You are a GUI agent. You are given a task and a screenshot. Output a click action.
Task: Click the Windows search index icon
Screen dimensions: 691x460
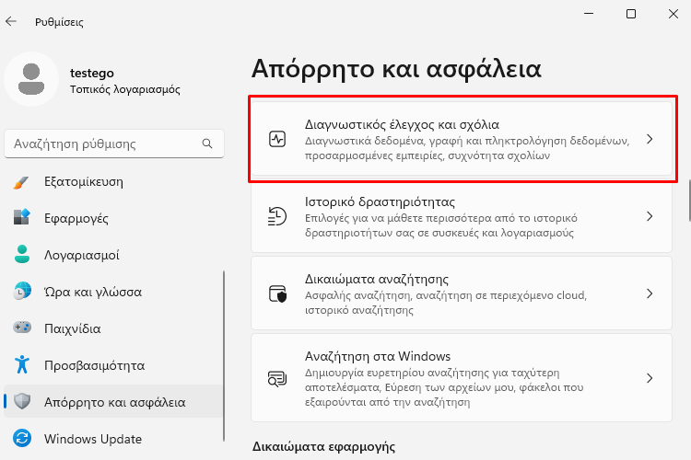click(x=277, y=378)
